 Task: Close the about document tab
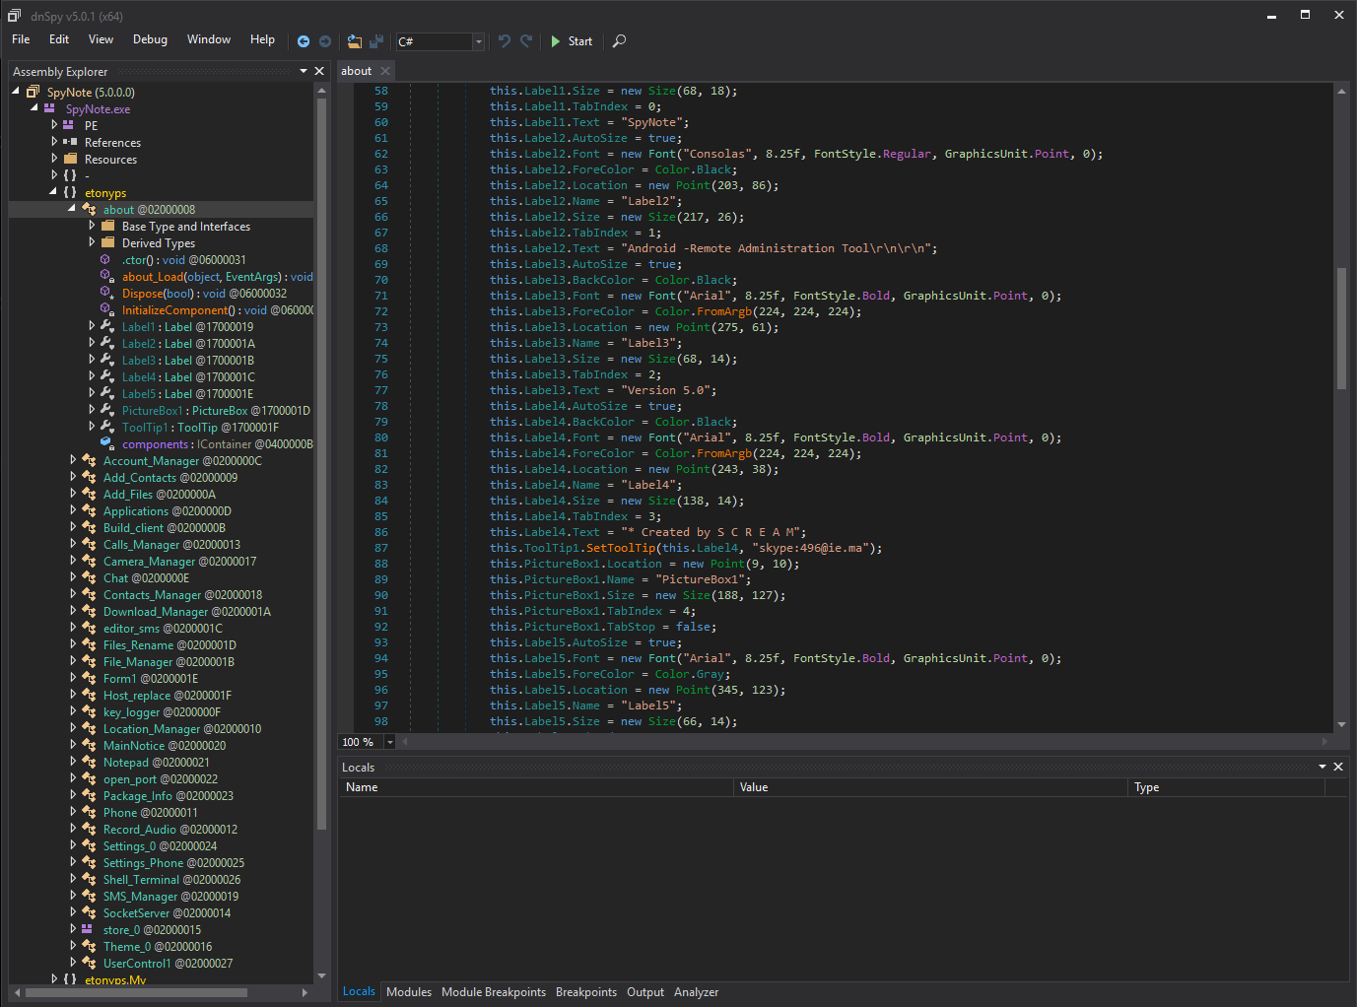pyautogui.click(x=385, y=71)
